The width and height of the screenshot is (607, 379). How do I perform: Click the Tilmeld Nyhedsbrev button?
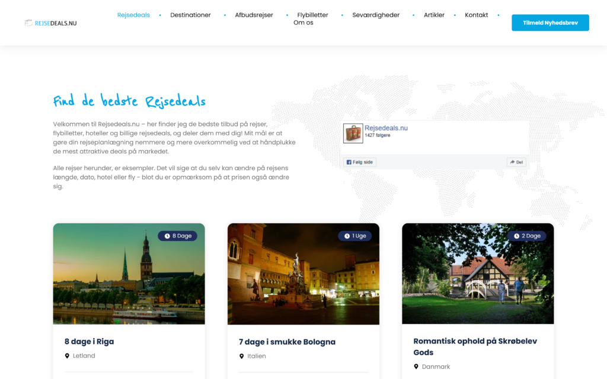coord(550,23)
